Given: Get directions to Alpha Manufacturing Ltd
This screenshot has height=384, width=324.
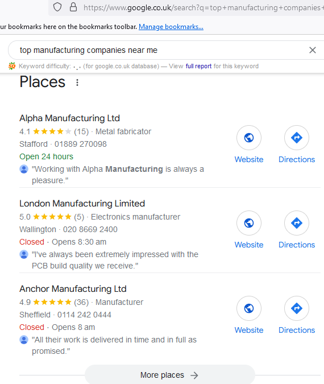Looking at the screenshot, I should pos(297,138).
